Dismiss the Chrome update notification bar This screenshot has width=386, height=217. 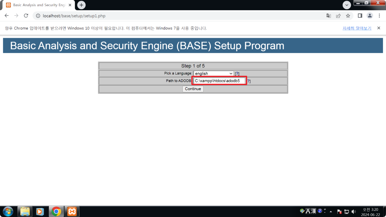pos(379,28)
